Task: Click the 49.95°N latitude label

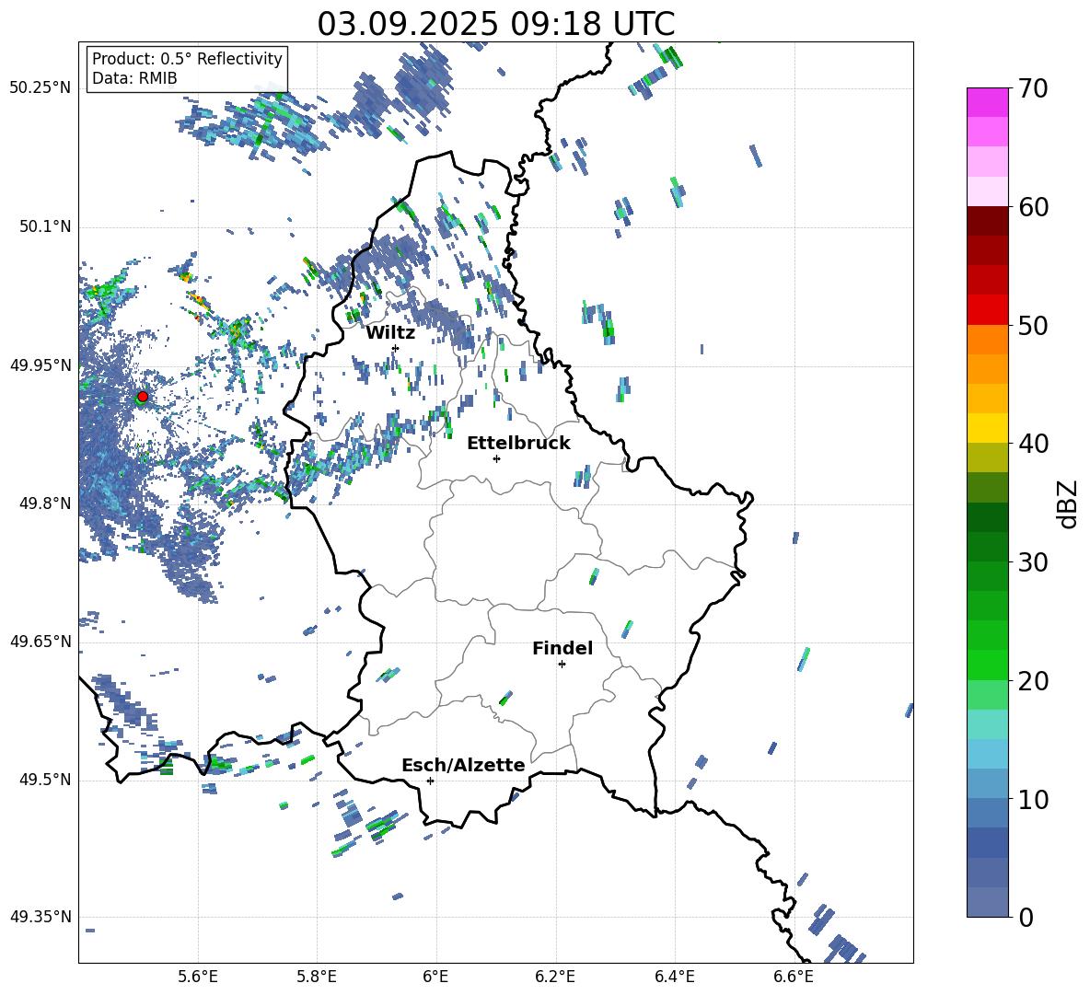Action: (41, 364)
